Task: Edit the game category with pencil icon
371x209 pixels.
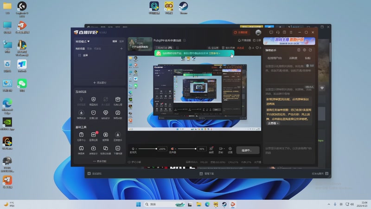Action: coord(178,48)
